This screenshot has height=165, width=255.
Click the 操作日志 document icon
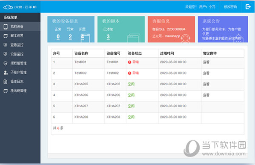[6, 81]
